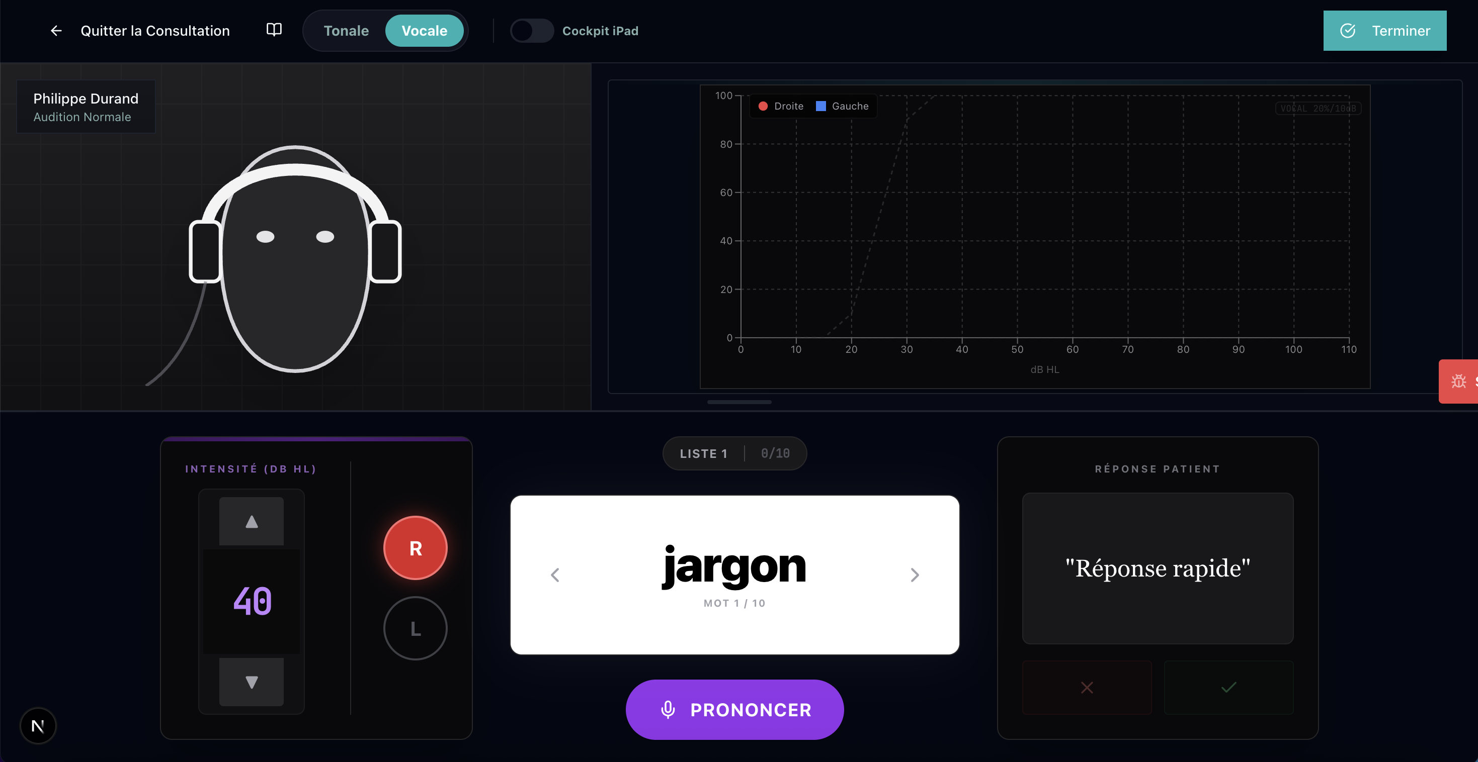Click the red bug report icon
The image size is (1478, 762).
(1458, 382)
